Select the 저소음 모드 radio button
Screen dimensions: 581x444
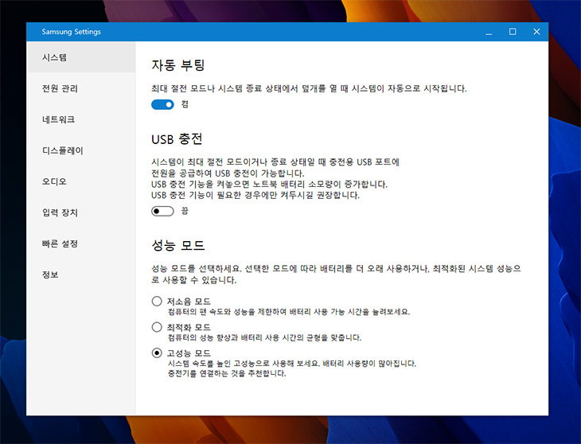pos(157,301)
